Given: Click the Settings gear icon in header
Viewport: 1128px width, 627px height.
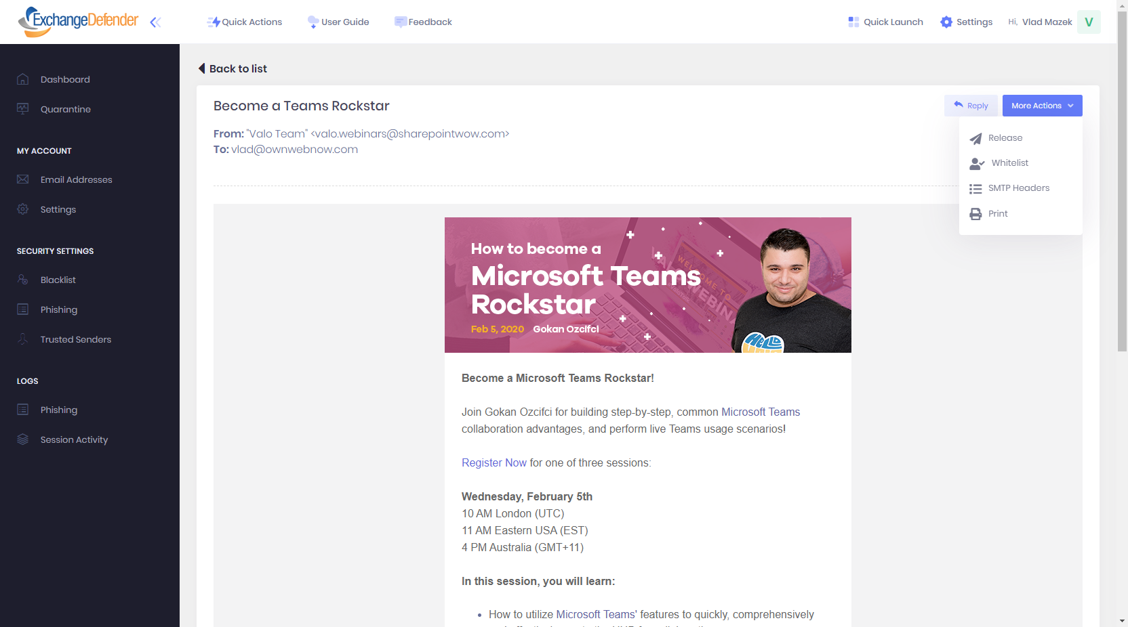Looking at the screenshot, I should tap(946, 22).
